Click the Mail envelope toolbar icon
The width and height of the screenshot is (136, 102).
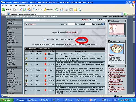pos(62,10)
